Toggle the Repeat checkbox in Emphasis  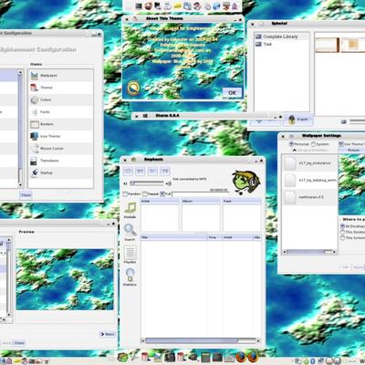[x=145, y=193]
